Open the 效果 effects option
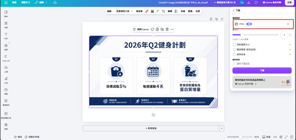This screenshot has width=296, height=140. [183, 11]
